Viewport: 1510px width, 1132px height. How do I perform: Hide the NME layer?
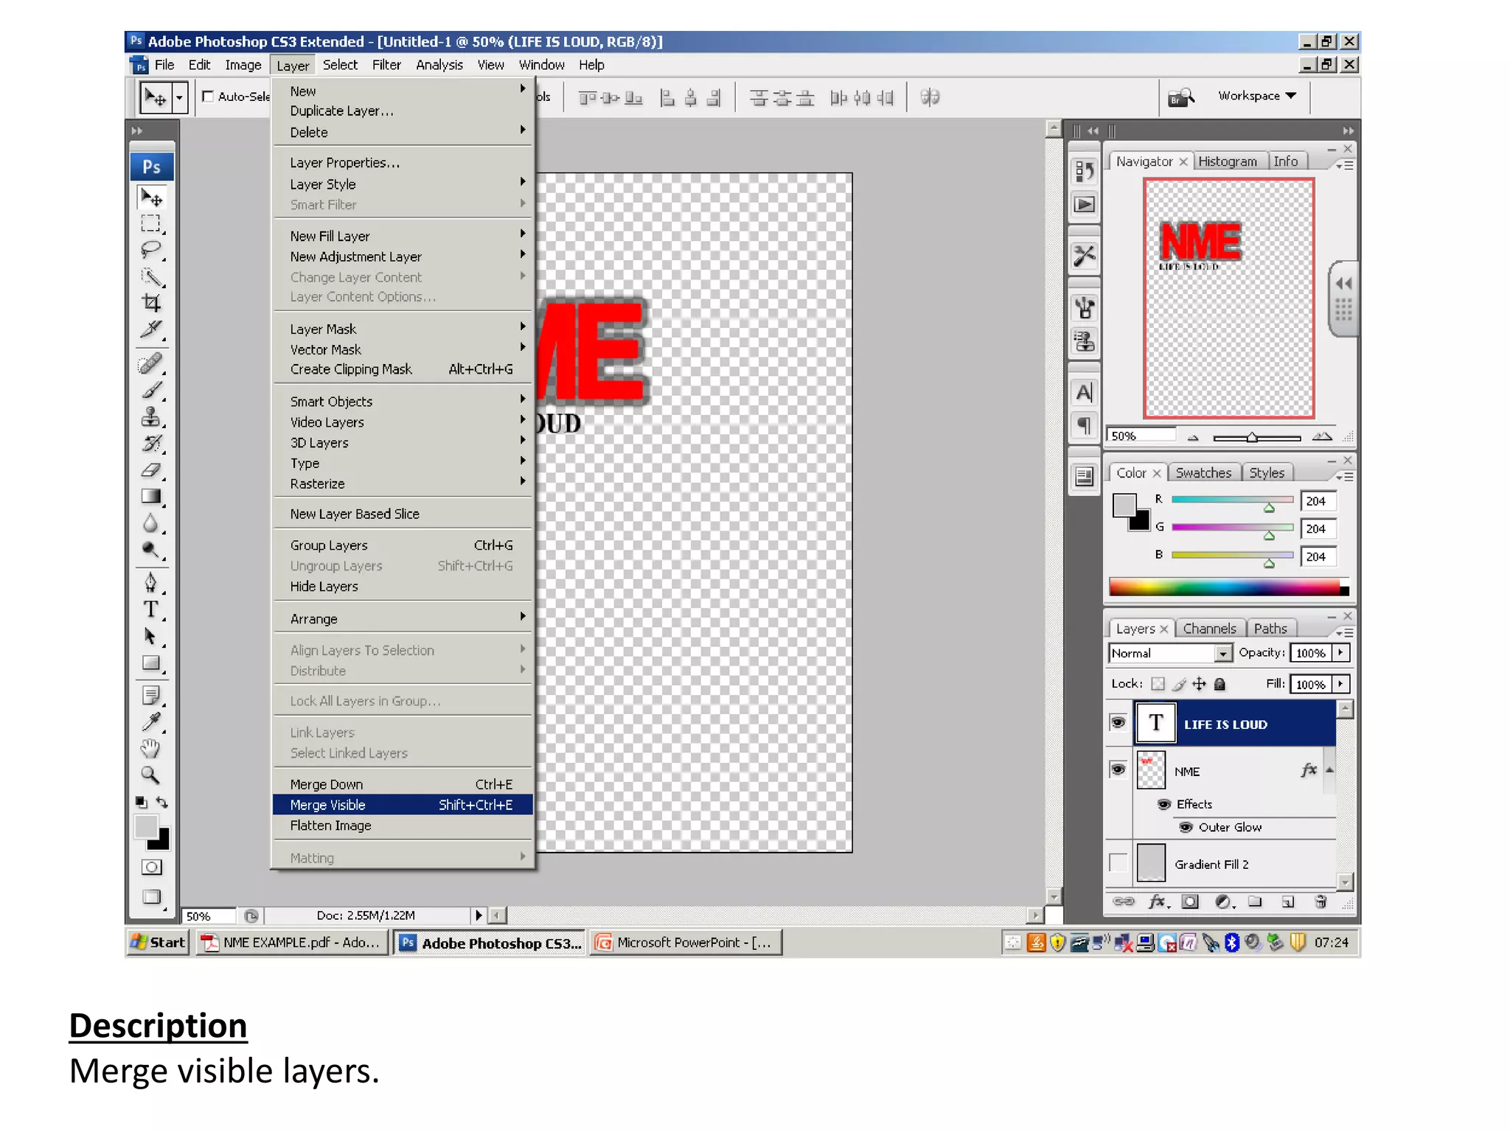(1118, 769)
